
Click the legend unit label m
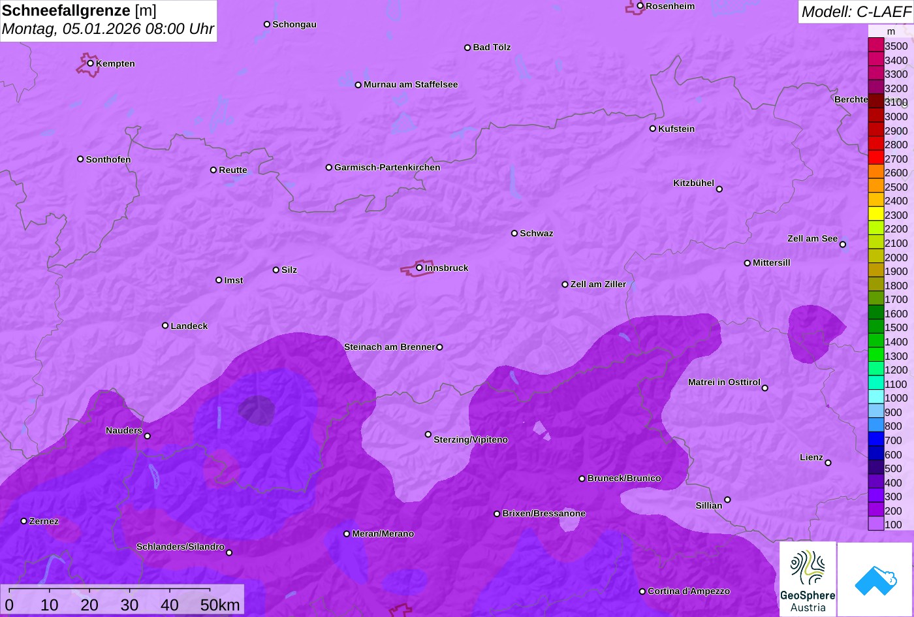click(x=891, y=31)
